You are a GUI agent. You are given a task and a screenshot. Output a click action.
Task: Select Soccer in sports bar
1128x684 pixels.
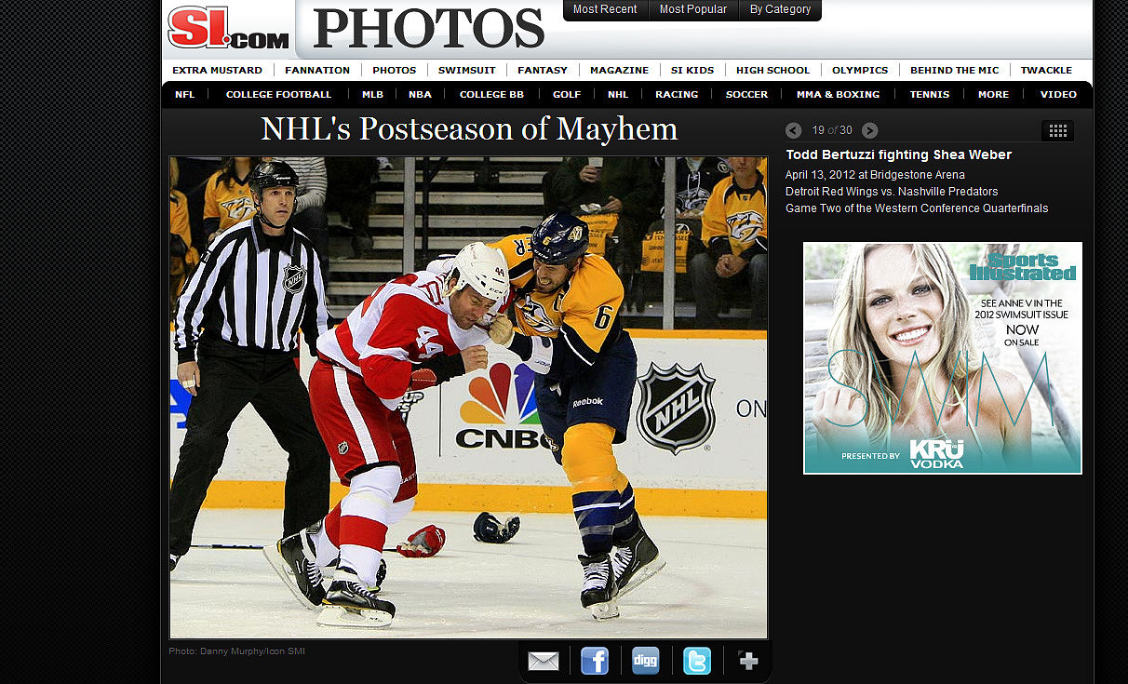click(x=747, y=94)
